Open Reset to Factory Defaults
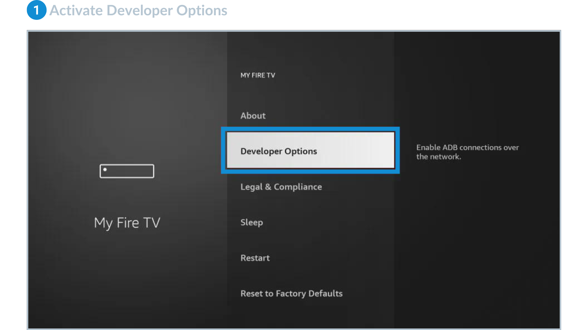The width and height of the screenshot is (588, 330). pyautogui.click(x=292, y=294)
